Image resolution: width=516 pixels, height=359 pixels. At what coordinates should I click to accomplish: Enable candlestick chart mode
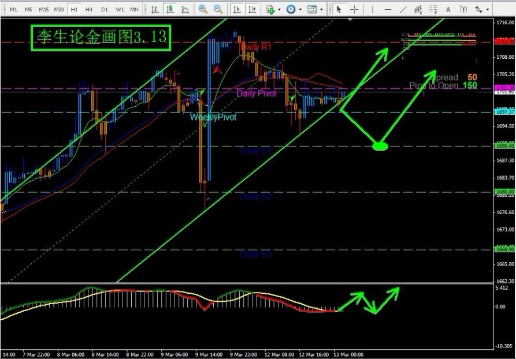tap(170, 9)
